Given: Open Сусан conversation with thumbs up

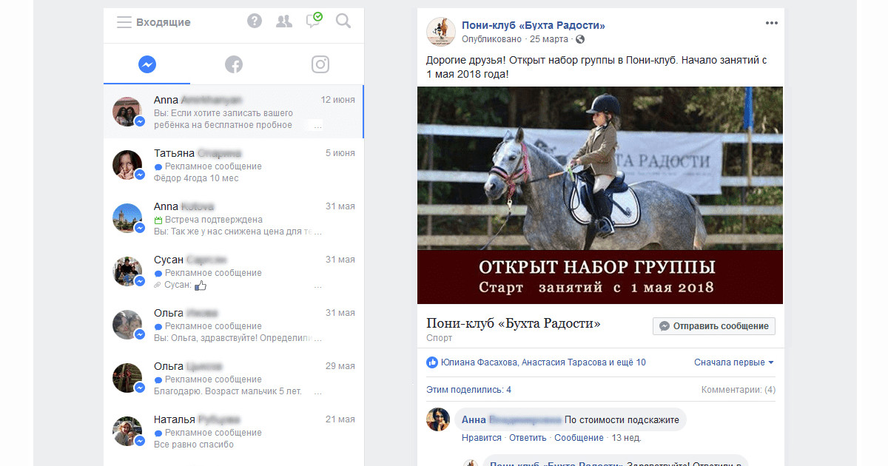Looking at the screenshot, I should 234,271.
